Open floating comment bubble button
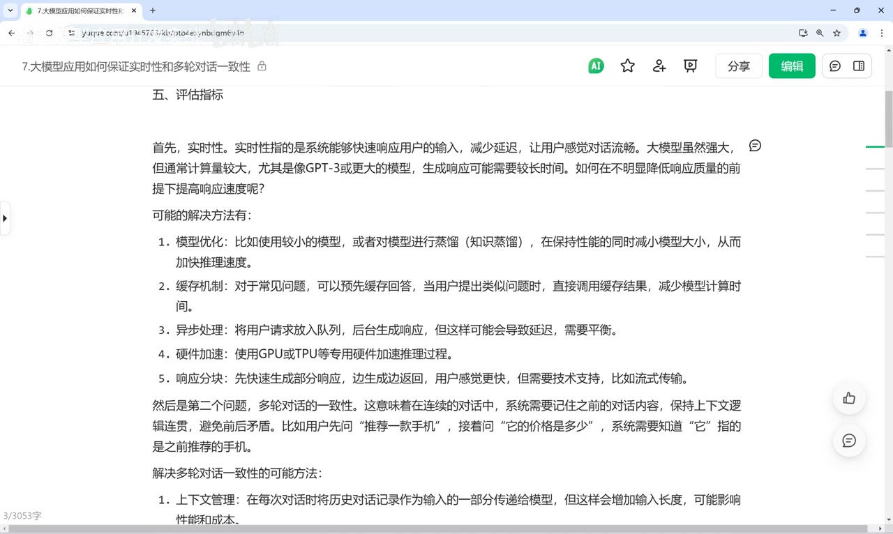The width and height of the screenshot is (893, 534). click(849, 441)
